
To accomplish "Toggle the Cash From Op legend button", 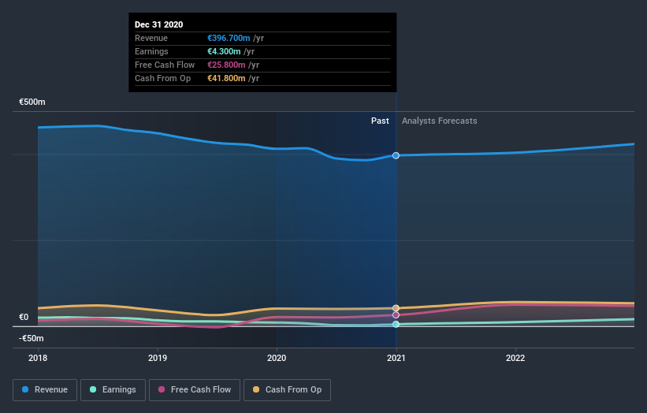I will coord(287,390).
